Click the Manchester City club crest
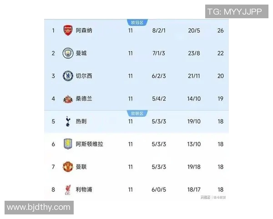This screenshot has width=273, height=219. point(68,53)
